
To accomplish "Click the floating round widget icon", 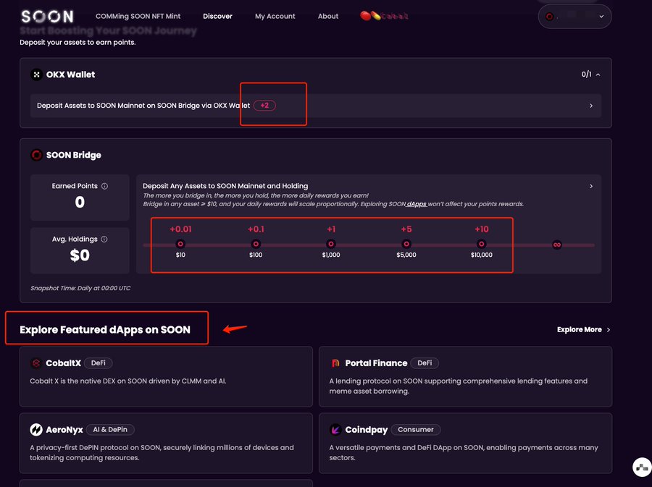I will pyautogui.click(x=642, y=467).
